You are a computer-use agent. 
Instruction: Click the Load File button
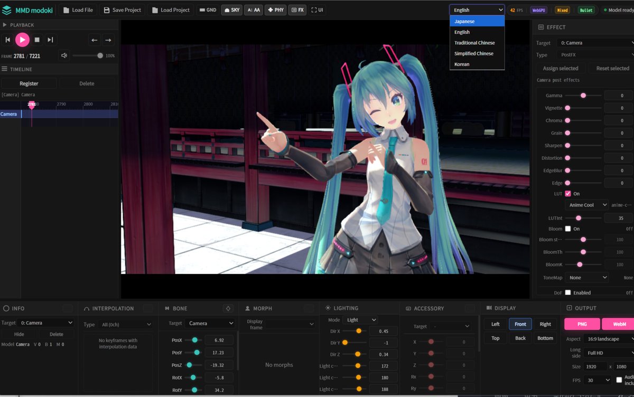tap(78, 10)
